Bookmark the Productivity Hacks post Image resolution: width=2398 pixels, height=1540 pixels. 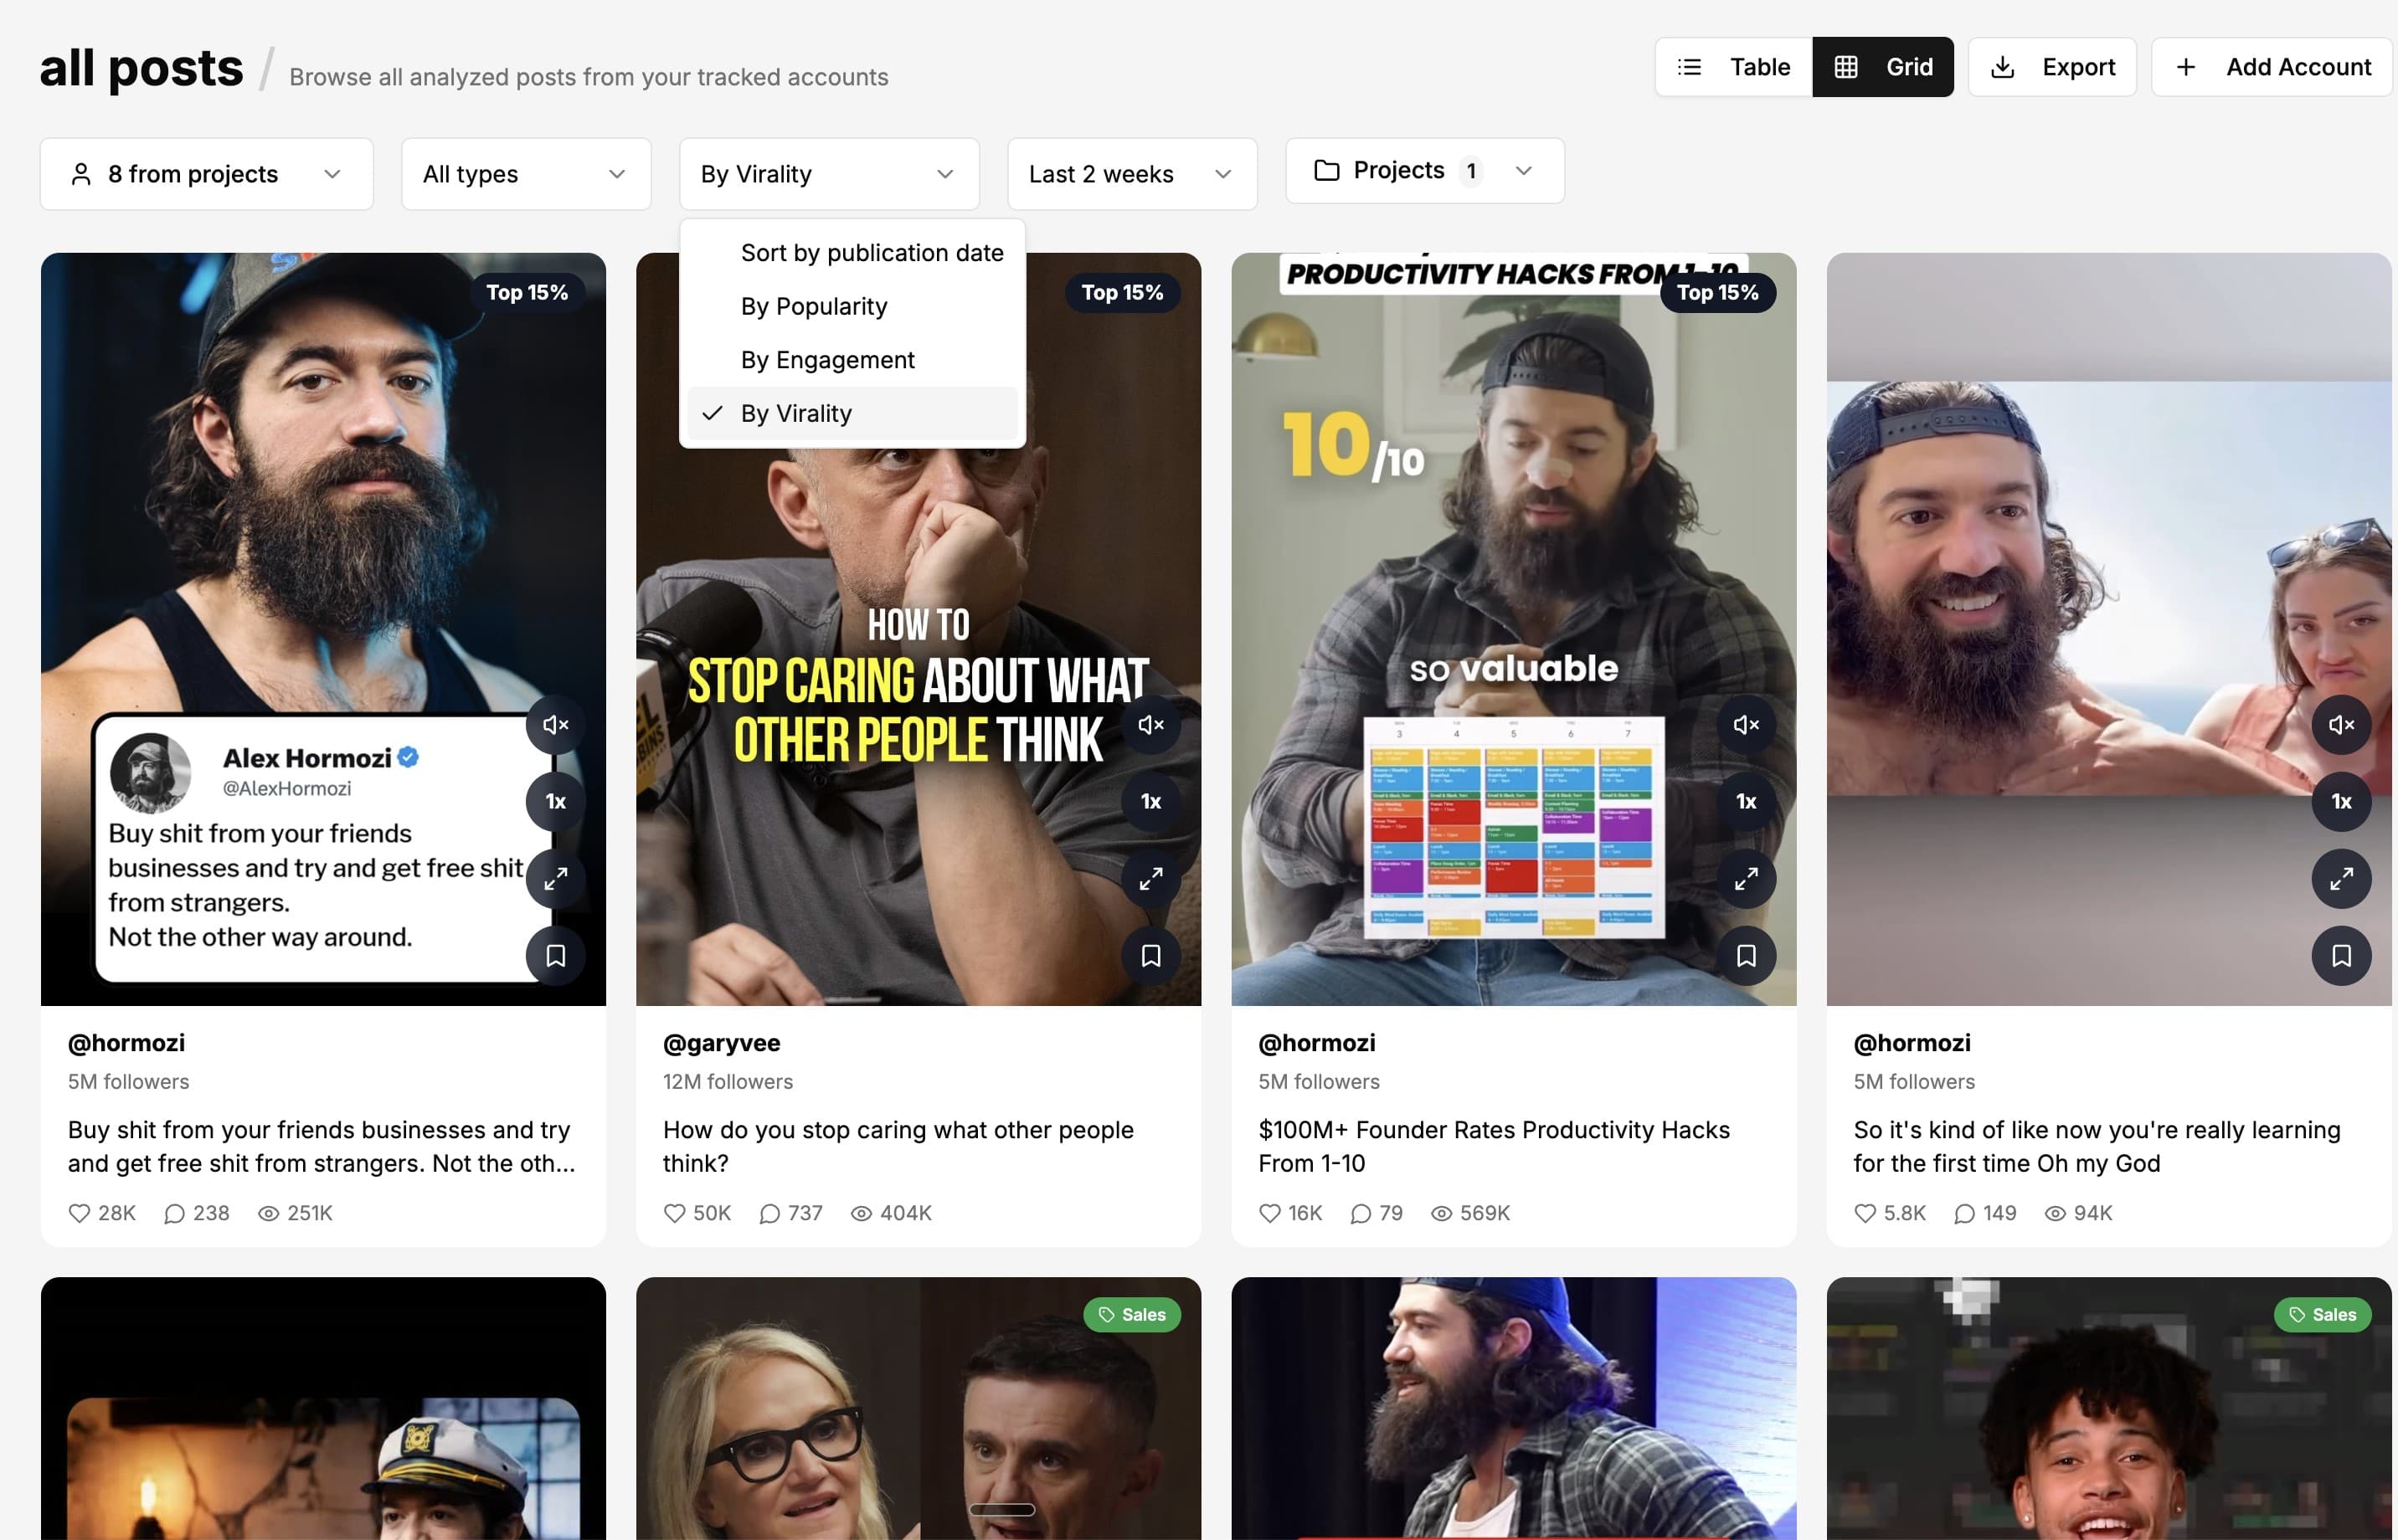1746,955
